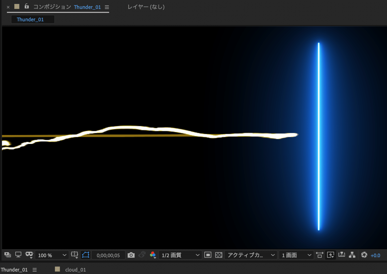Click the reset exposure aperture icon
Screen dimensions: 387x274
[x=364, y=255]
